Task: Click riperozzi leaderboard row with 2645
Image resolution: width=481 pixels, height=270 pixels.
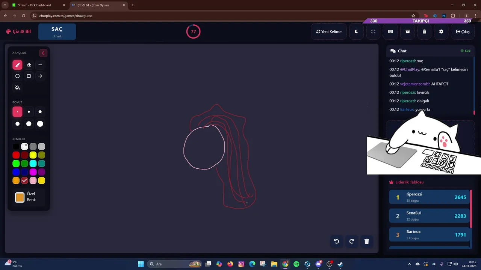Action: 430,197
